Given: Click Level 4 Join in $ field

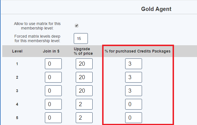Looking at the screenshot, I should tap(53, 104).
